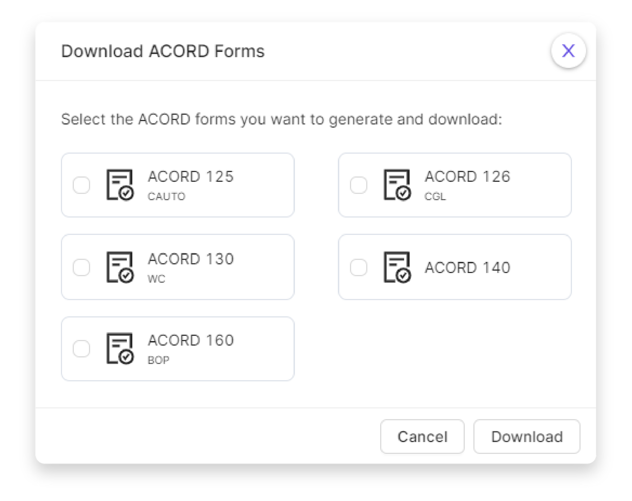Click the ACORD 126 form document icon
632x501 pixels.
[x=397, y=185]
